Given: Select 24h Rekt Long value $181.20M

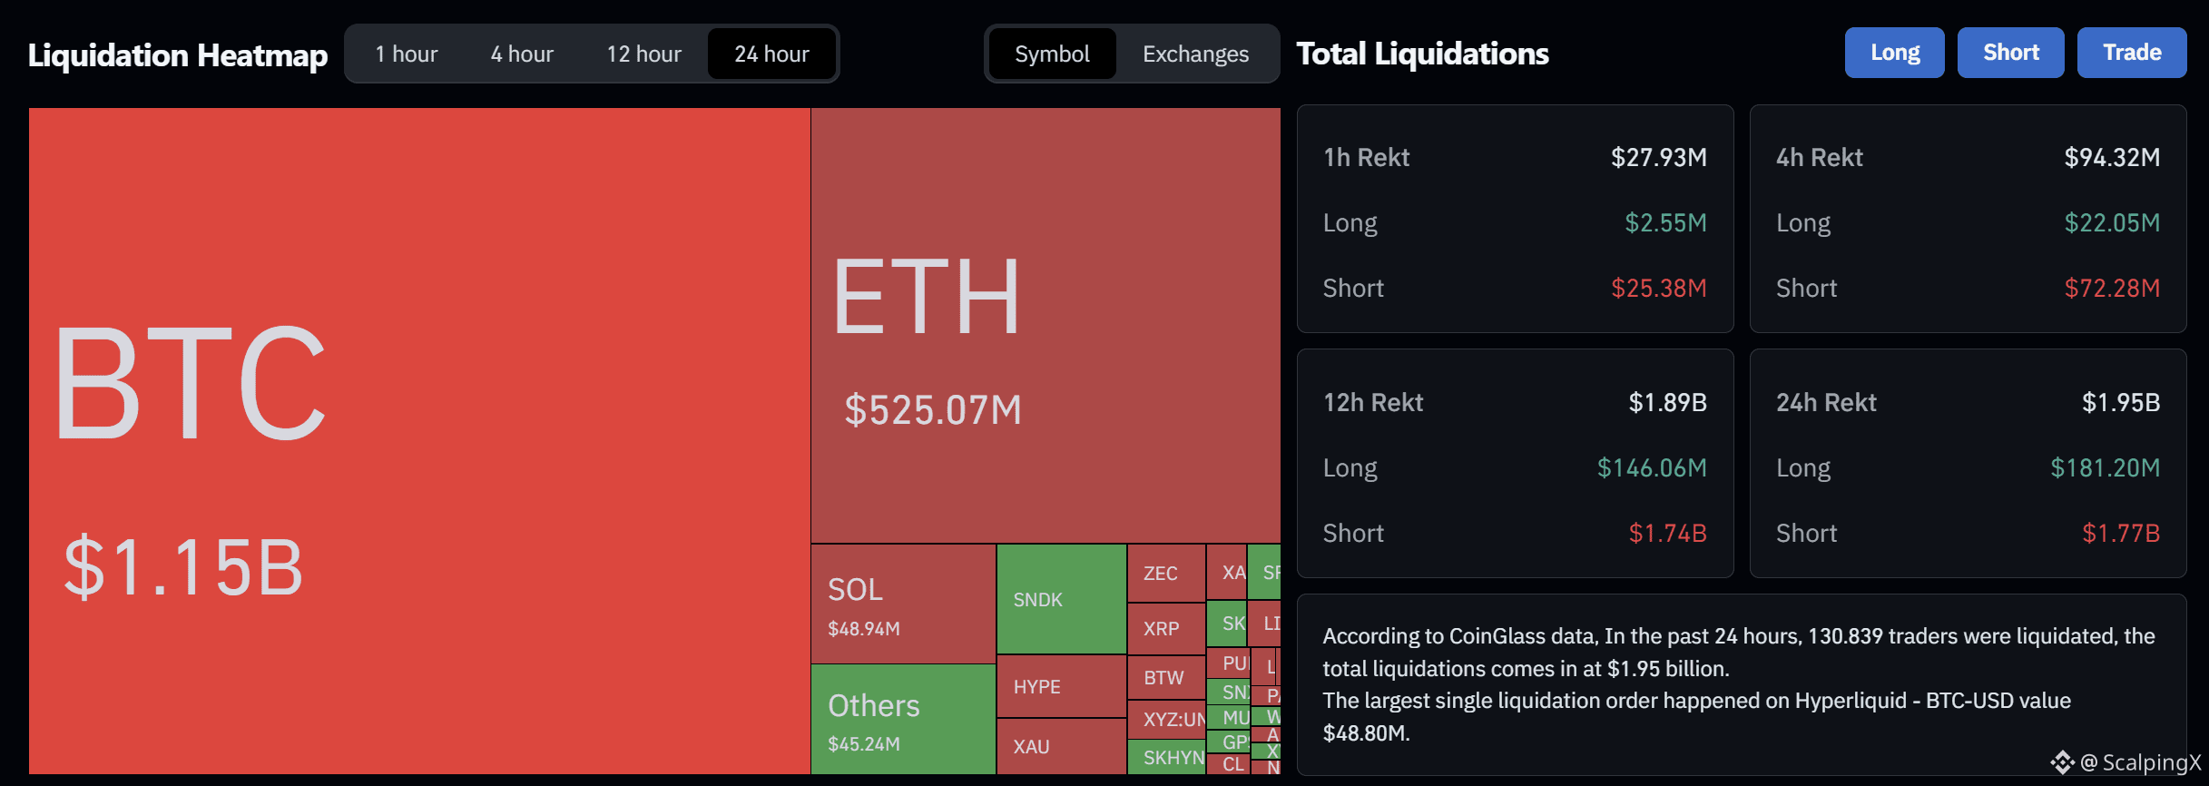Looking at the screenshot, I should [2106, 468].
